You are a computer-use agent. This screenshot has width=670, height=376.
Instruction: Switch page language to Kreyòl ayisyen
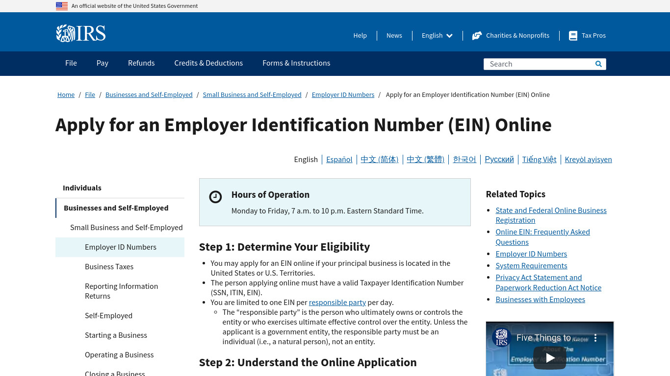coord(589,160)
